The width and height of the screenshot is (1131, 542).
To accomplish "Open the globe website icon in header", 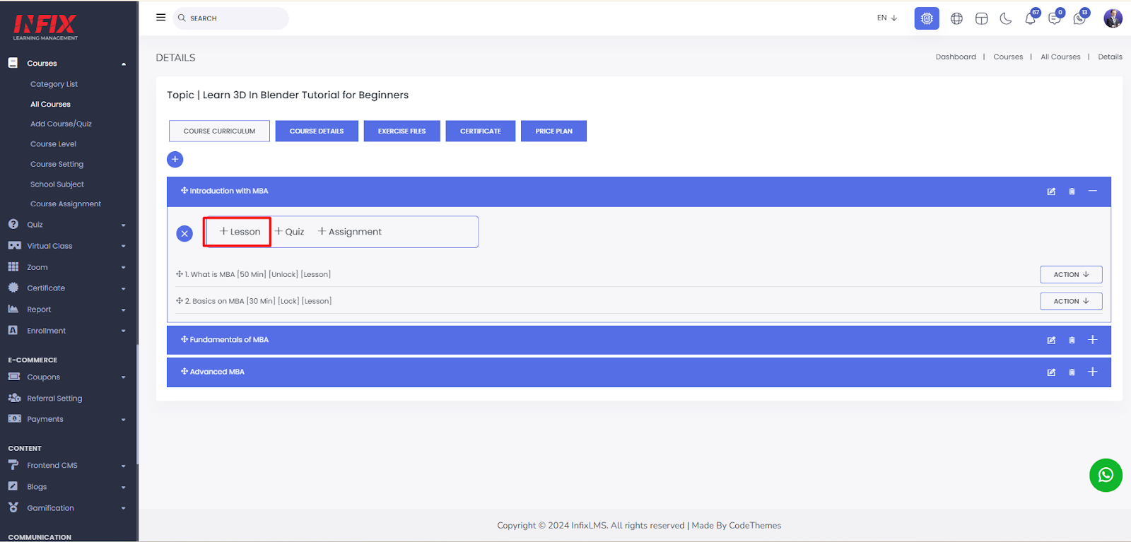I will click(x=956, y=18).
